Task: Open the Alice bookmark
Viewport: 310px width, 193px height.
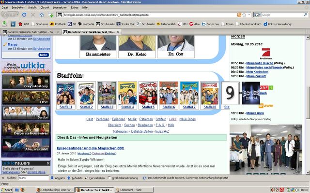Action: coord(194,24)
